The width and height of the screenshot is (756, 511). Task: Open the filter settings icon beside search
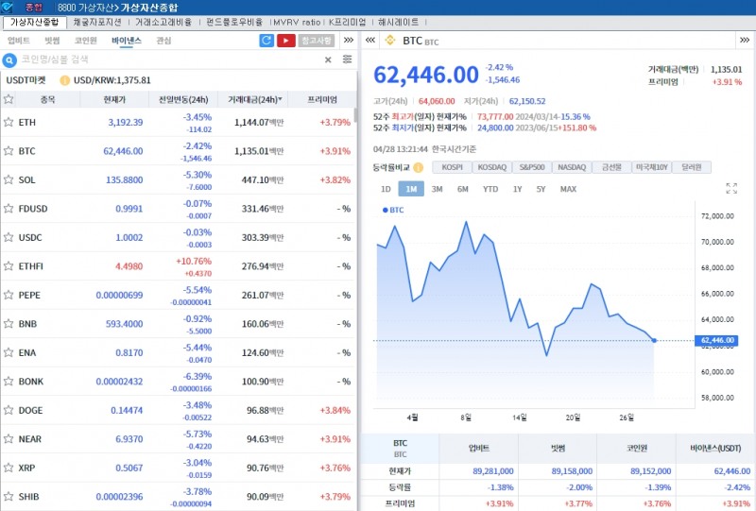[348, 60]
